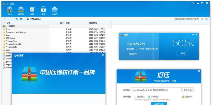
Task: Close the 好压 compress dialog
Action: tap(199, 71)
